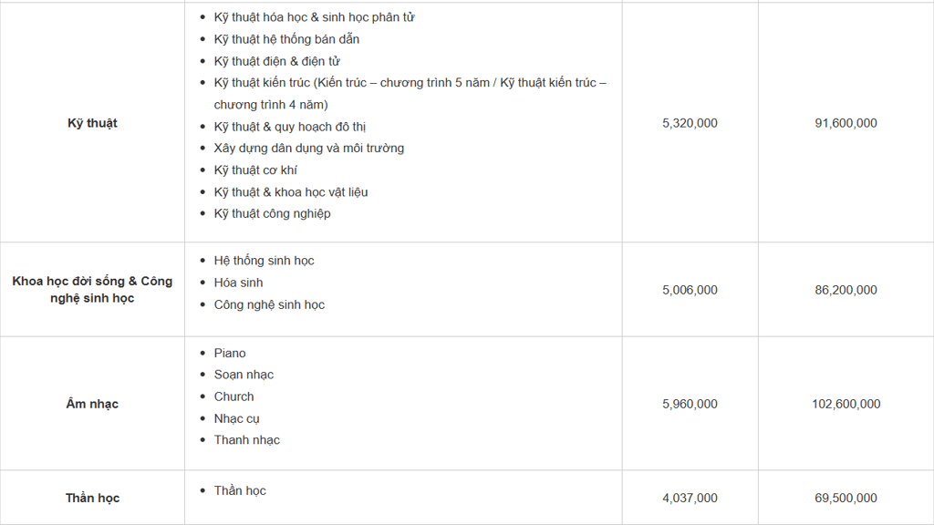
Task: Select the Church list item
Action: pos(234,396)
